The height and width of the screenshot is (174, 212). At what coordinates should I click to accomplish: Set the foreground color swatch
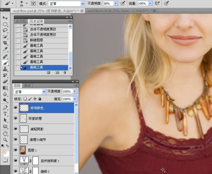click(4, 151)
